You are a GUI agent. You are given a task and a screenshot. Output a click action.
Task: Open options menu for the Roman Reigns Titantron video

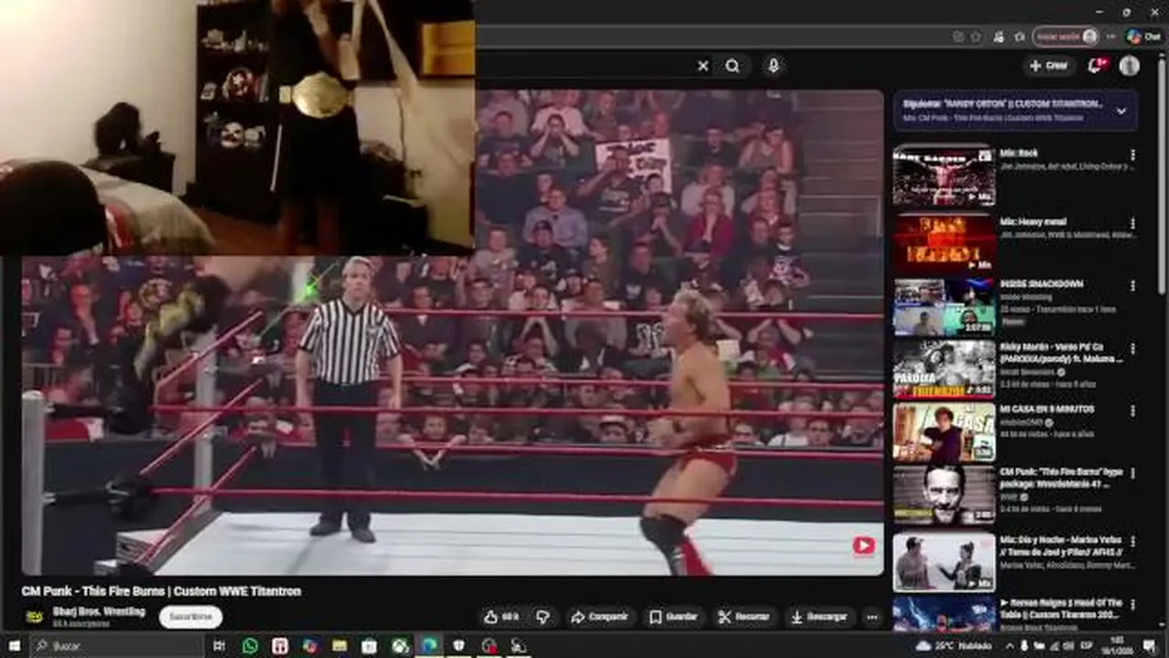point(1132,605)
